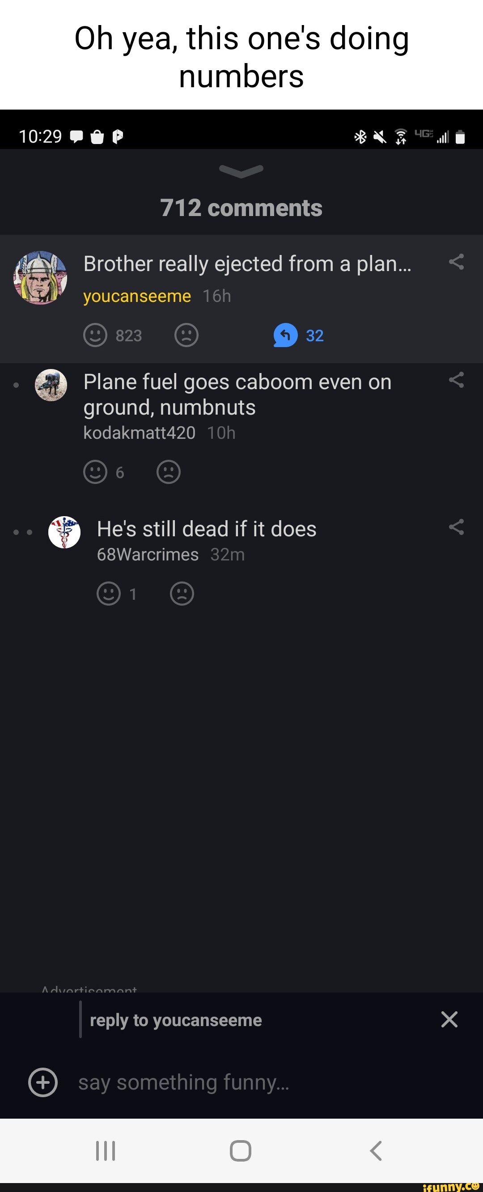Open the 32 replies on youcanseeme's comment

coord(298,335)
